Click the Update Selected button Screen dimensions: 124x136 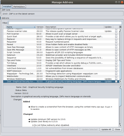[x=89, y=129]
